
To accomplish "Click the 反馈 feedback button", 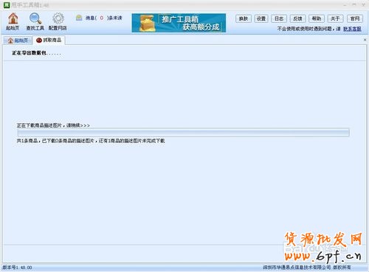I will click(297, 18).
